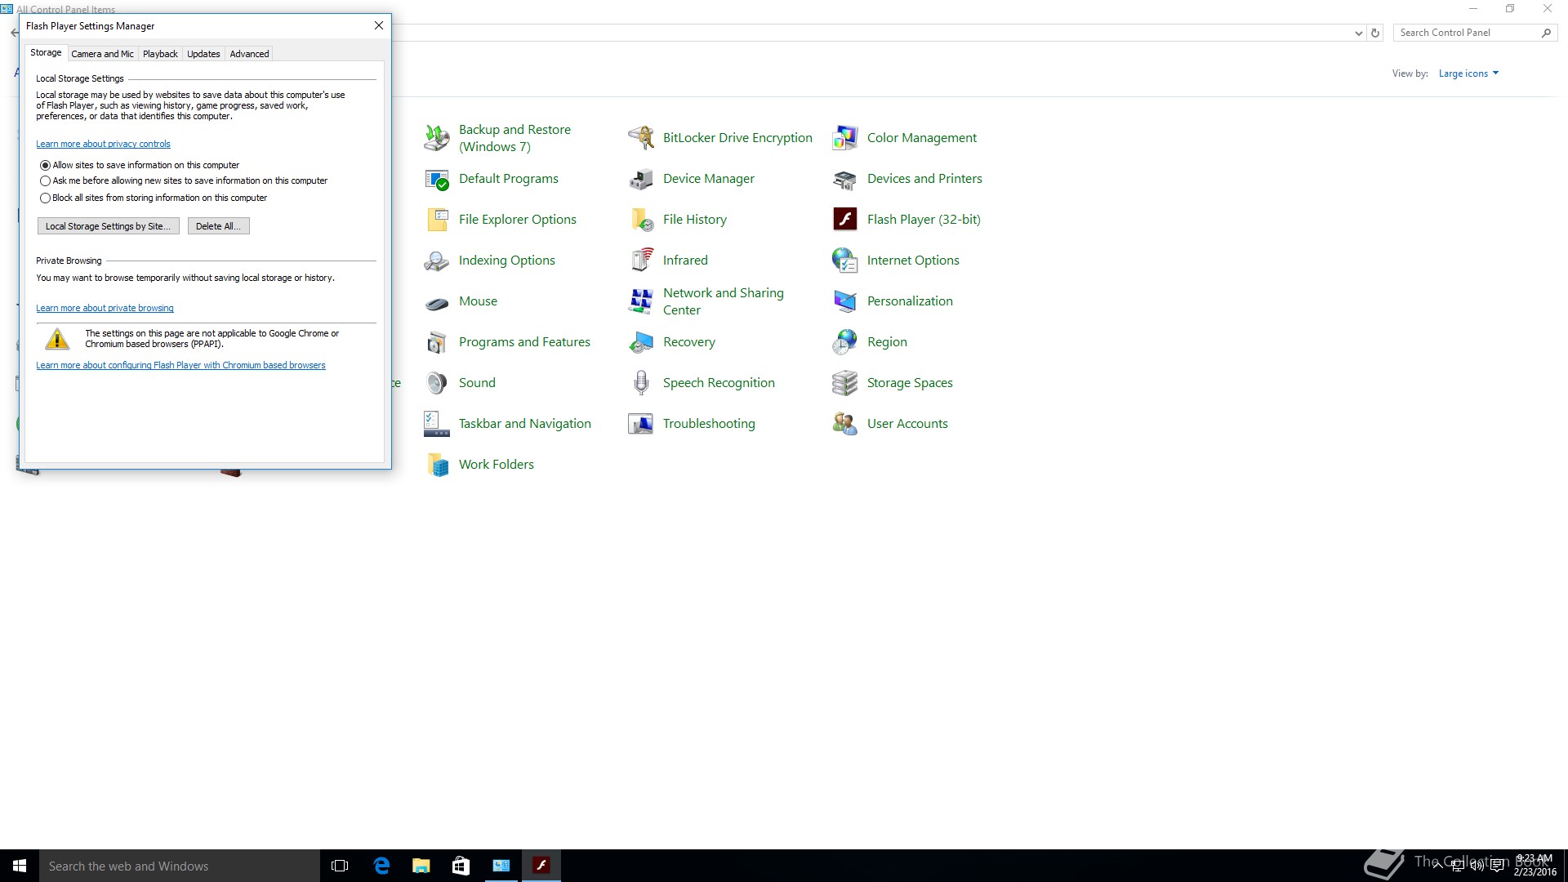Click the BitLocker Drive Encryption icon
Viewport: 1568px width, 882px height.
(x=641, y=138)
